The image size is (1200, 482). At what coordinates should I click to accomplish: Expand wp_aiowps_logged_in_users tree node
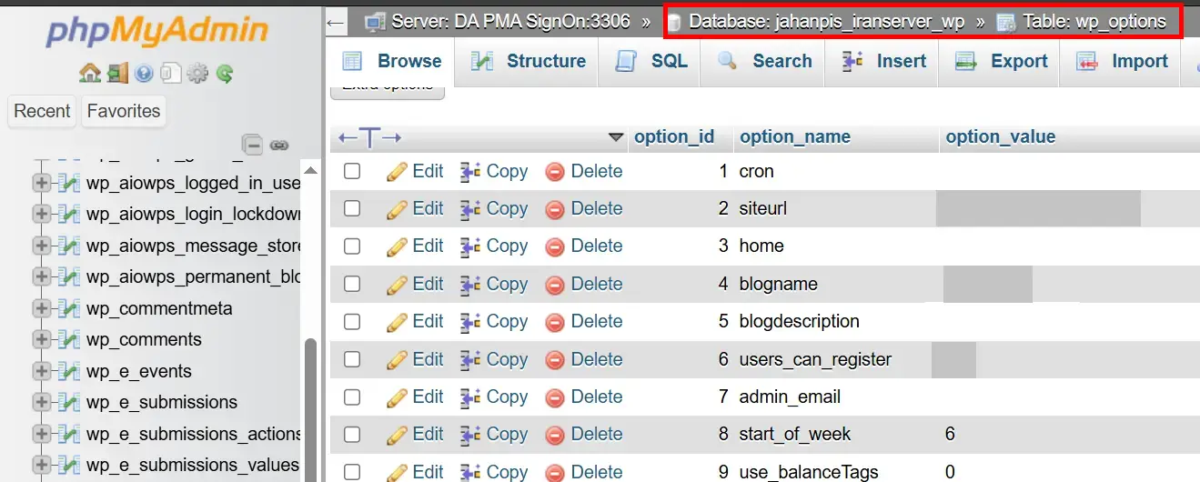pyautogui.click(x=41, y=183)
